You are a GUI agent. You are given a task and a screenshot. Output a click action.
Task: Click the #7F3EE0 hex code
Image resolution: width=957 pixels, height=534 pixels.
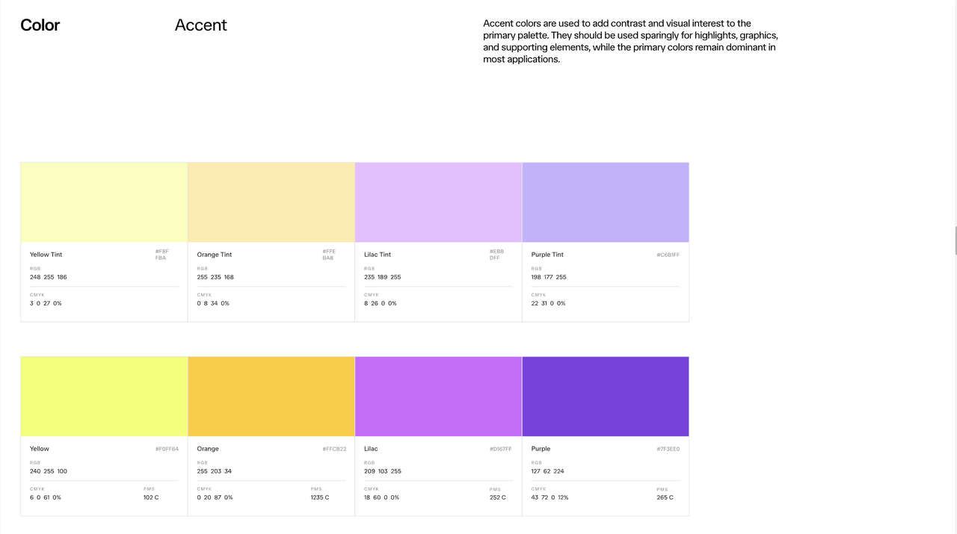668,449
